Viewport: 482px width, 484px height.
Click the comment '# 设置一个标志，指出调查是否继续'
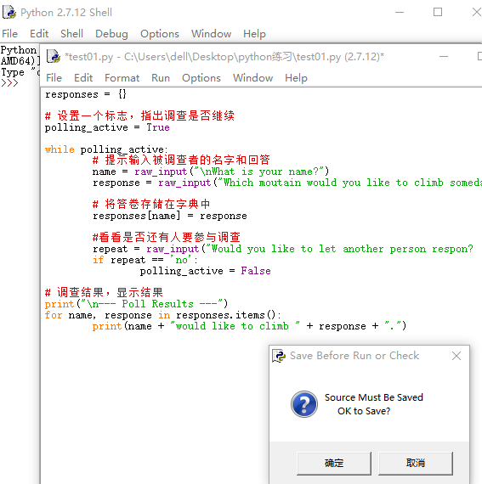click(139, 116)
